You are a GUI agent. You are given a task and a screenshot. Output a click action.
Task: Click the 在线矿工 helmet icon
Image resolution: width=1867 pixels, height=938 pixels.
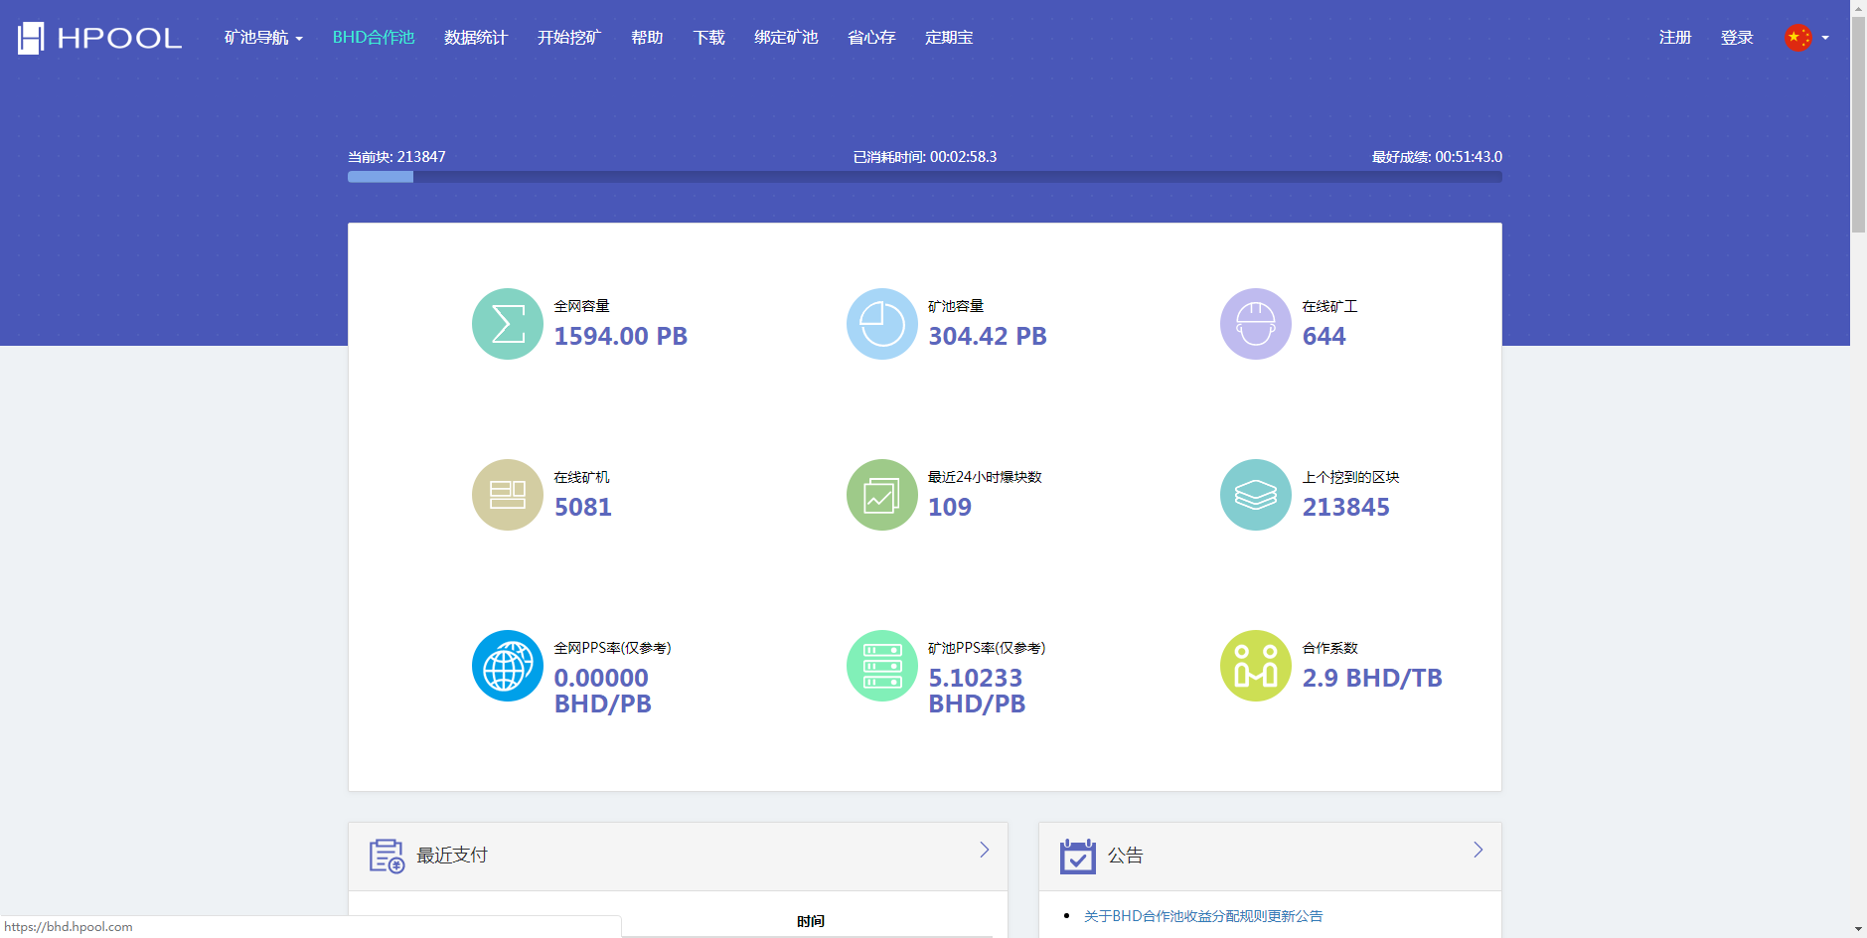click(x=1256, y=324)
